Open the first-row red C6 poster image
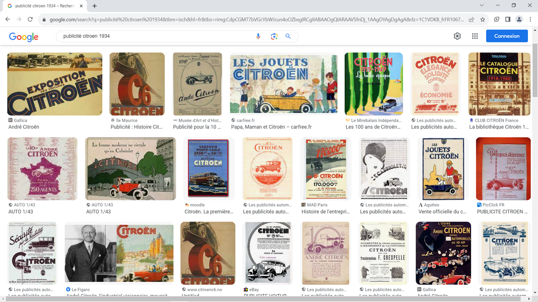 click(x=137, y=84)
